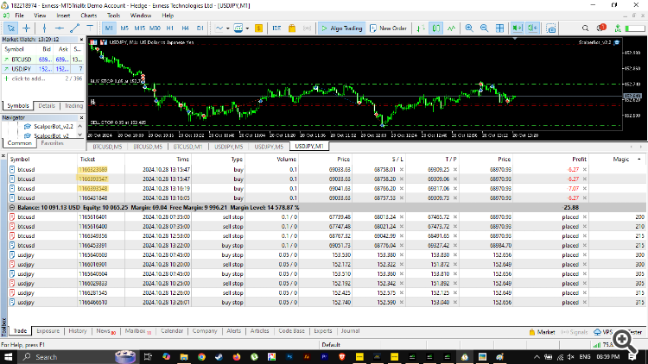Open Market Watch Details tab
The image size is (648, 364).
tap(47, 105)
